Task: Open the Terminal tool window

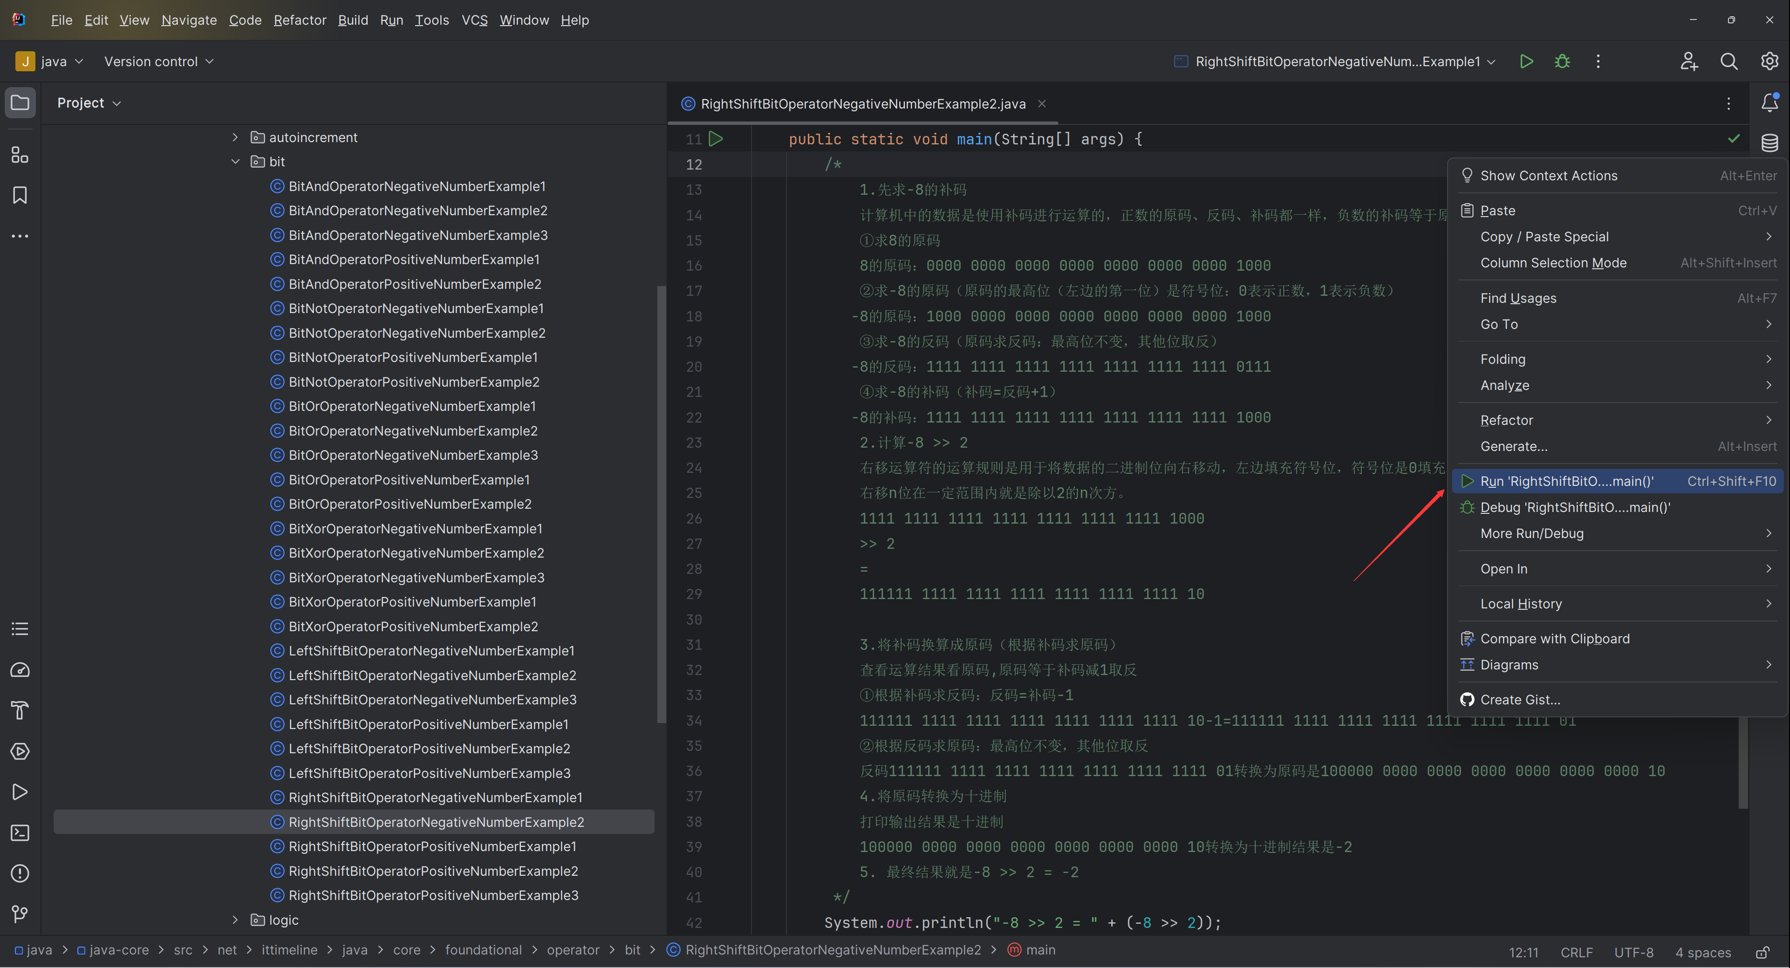Action: 20,832
